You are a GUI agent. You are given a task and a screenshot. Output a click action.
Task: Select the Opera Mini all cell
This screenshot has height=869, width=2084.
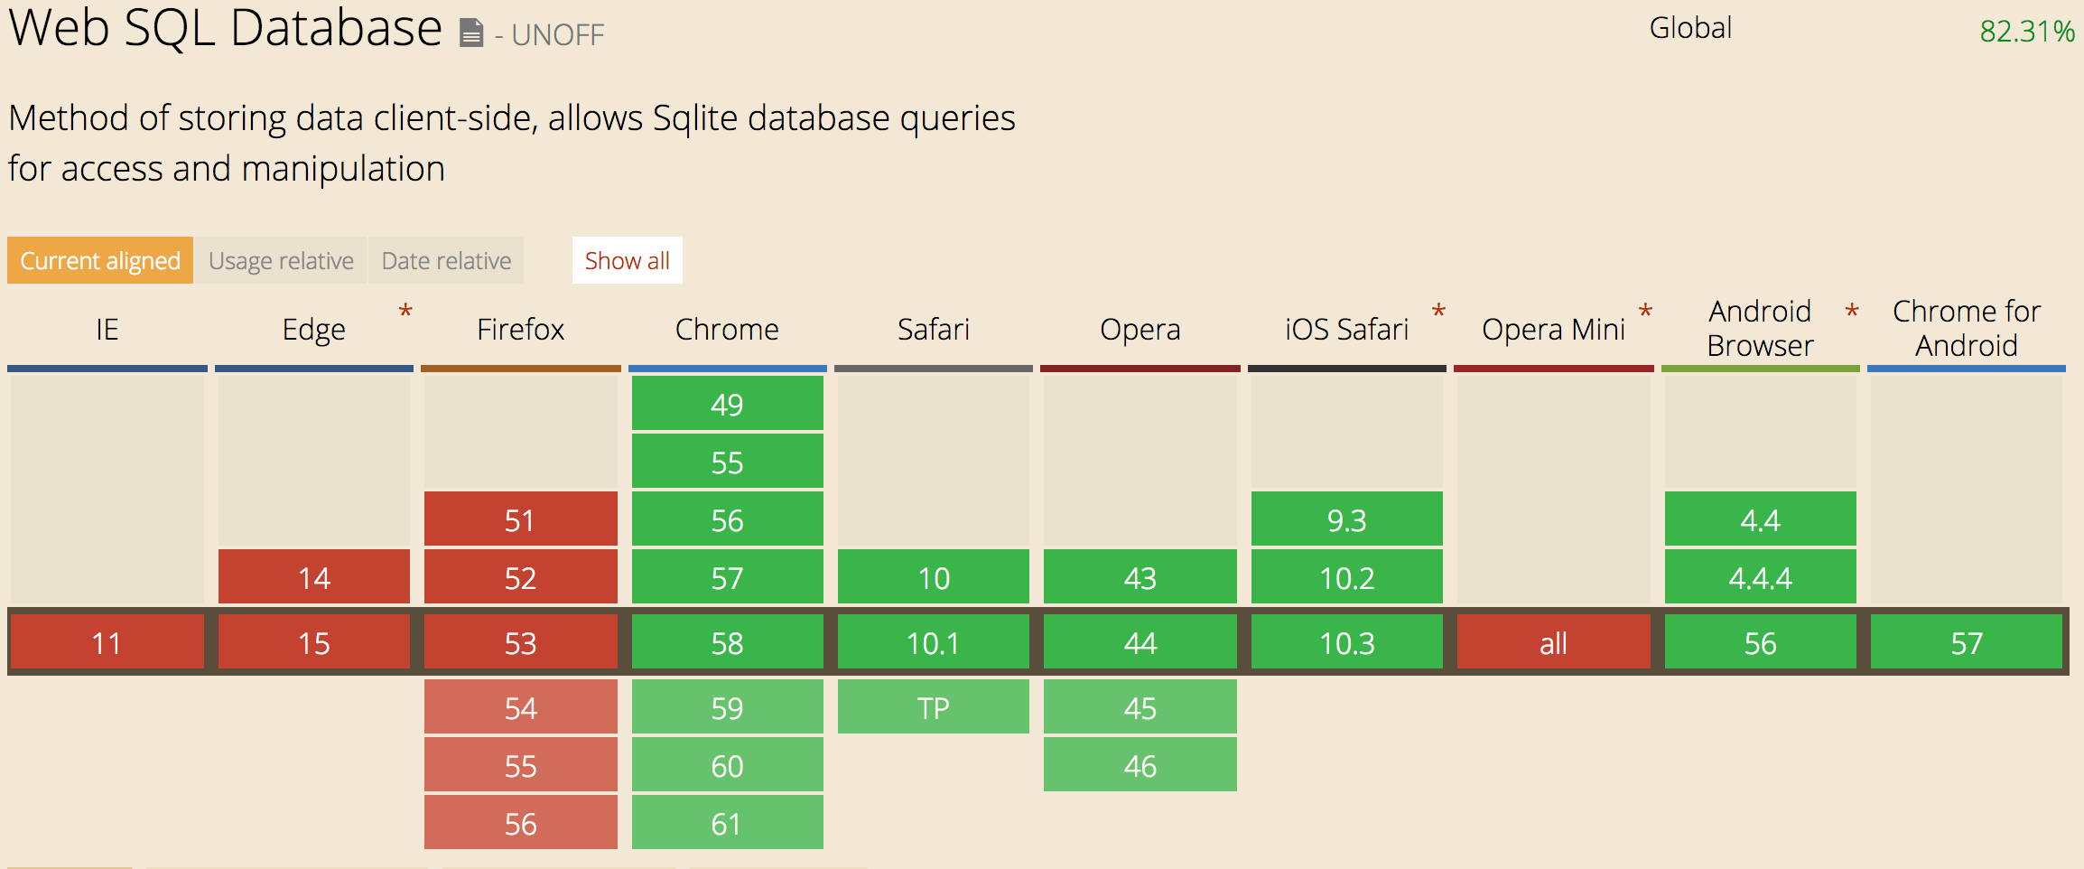pyautogui.click(x=1553, y=642)
